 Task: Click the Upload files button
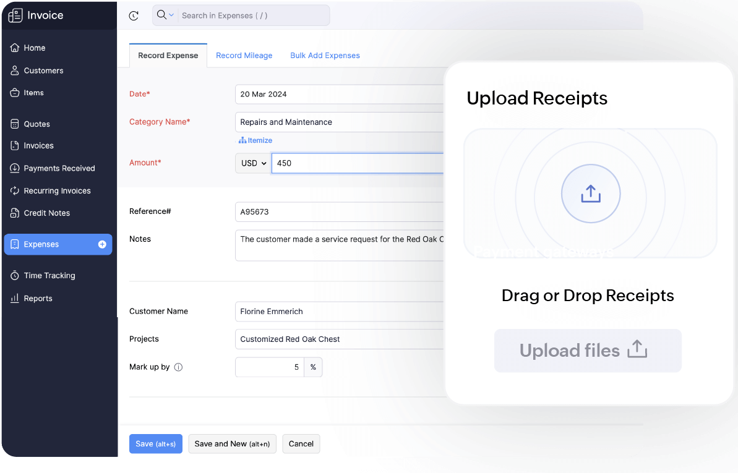click(x=587, y=351)
